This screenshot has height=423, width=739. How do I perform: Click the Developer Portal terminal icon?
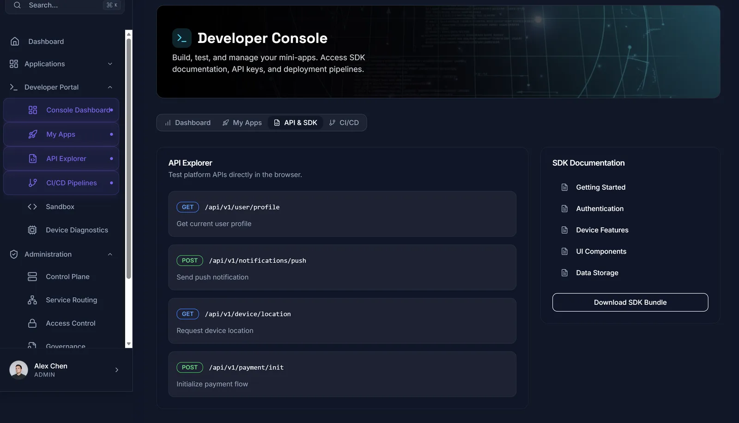14,87
